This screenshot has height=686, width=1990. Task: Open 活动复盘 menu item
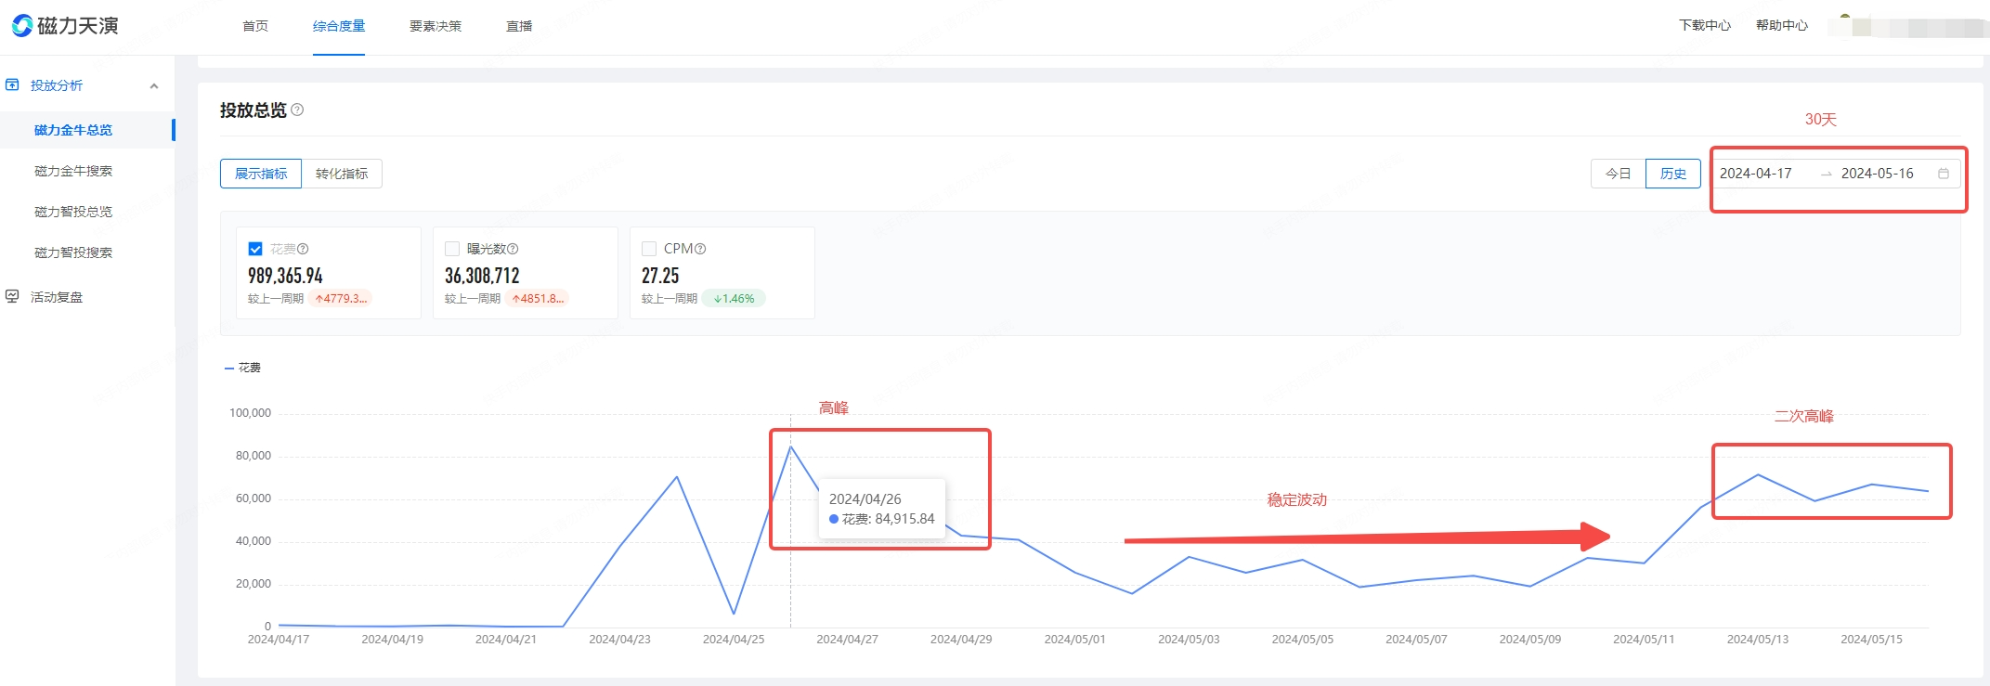[57, 297]
